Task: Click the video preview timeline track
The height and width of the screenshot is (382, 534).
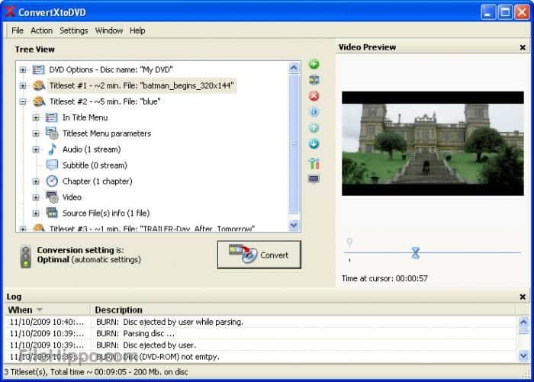Action: coord(433,252)
